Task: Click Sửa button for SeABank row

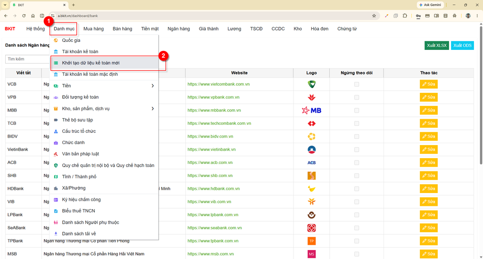Action: (428, 228)
